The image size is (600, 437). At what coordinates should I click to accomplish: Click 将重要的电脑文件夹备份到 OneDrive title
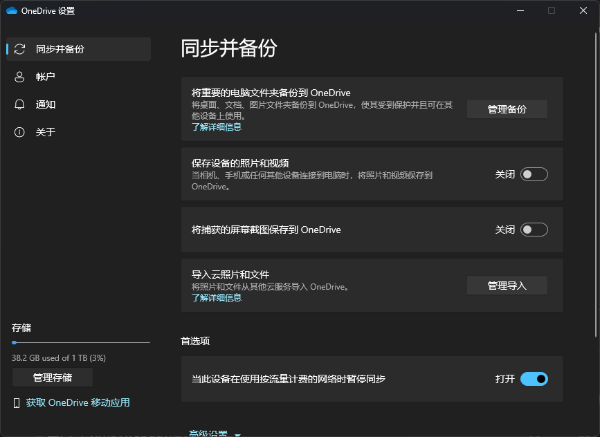[x=271, y=93]
